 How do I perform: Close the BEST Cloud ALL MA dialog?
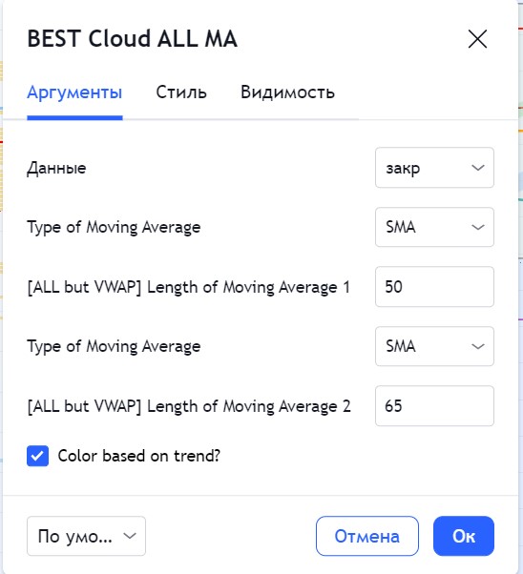pos(477,39)
